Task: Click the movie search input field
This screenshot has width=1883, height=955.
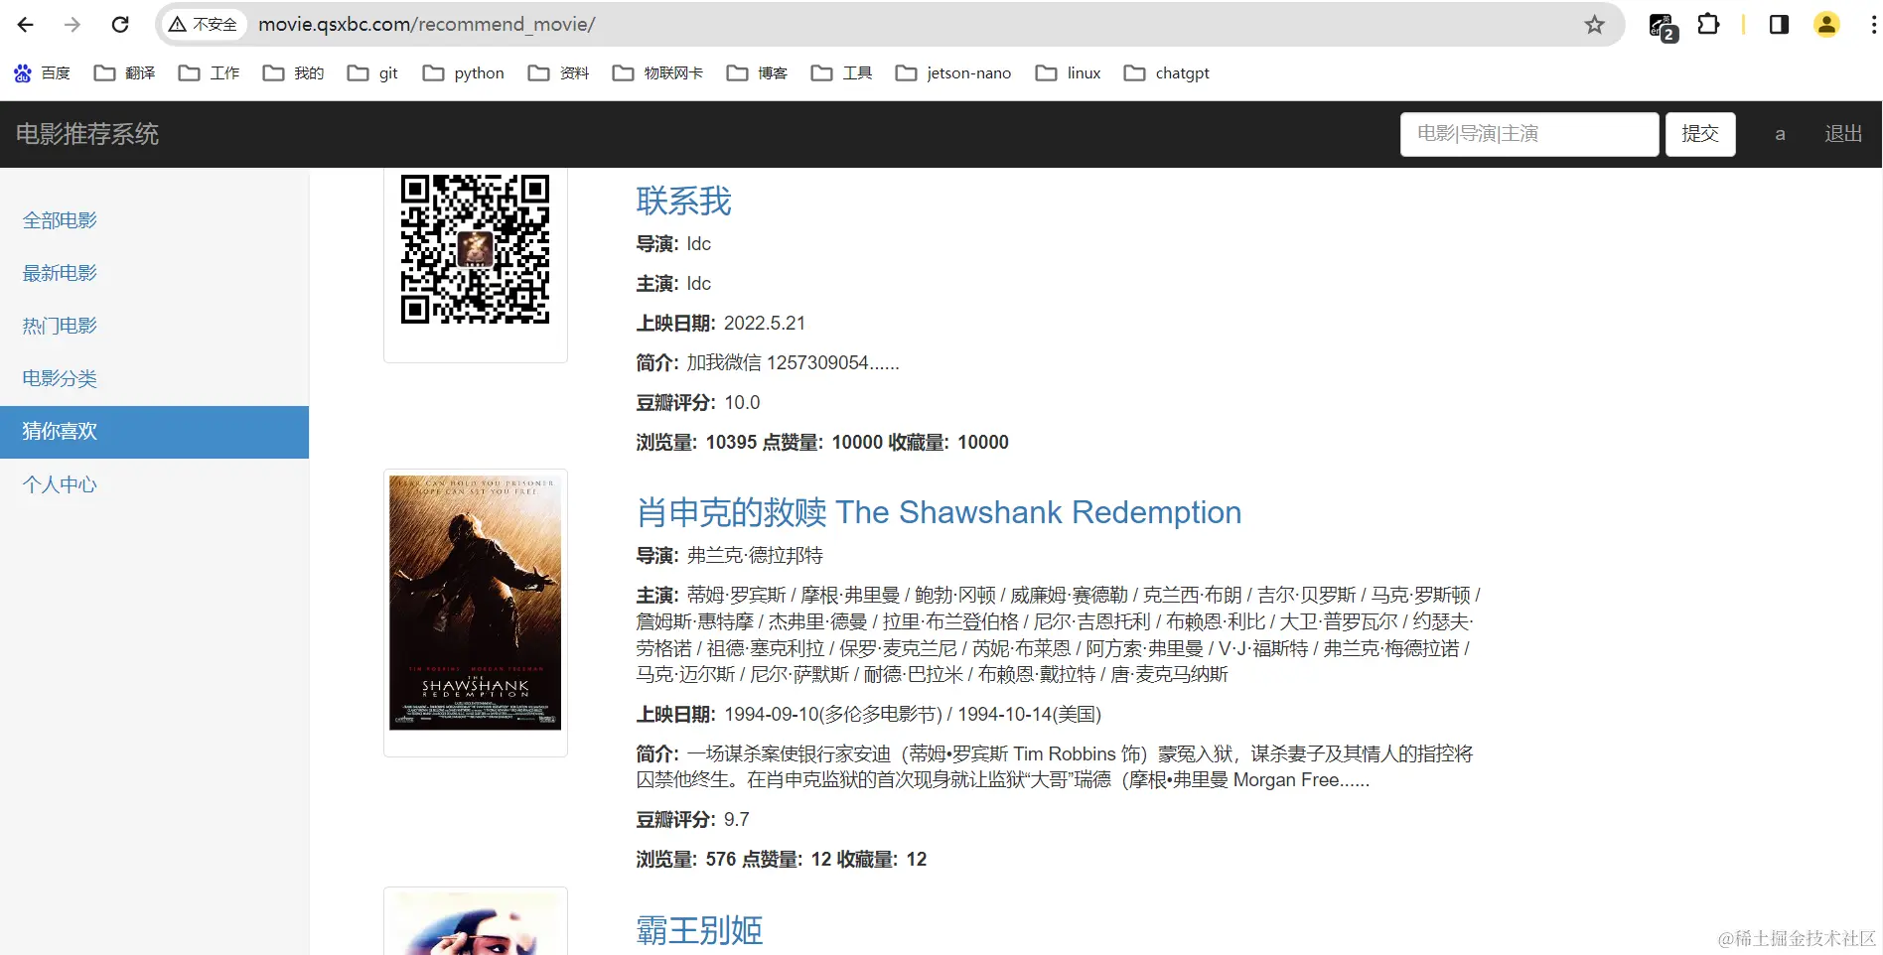Action: tap(1528, 134)
